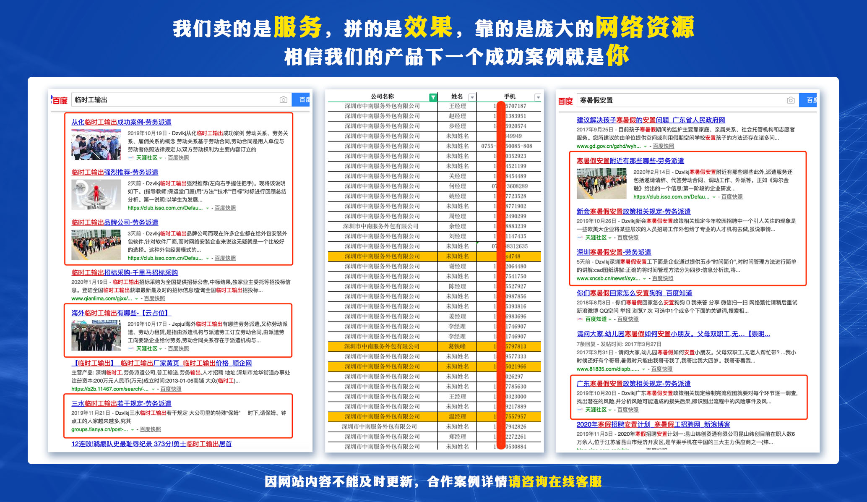Image resolution: width=867 pixels, height=502 pixels.
Task: Click Baidu logo beside 寒暑假安置 search
Action: pos(565,101)
